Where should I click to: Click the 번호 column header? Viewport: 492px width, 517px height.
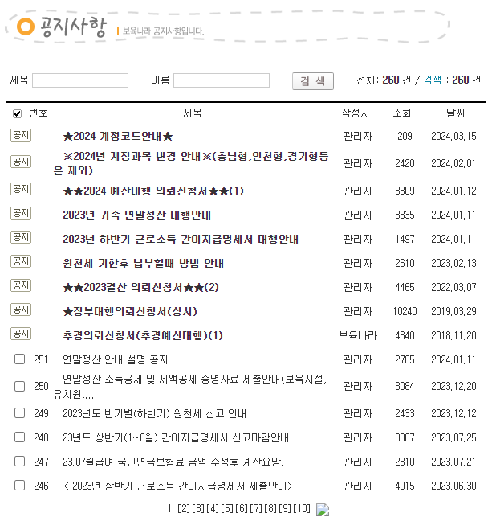(x=39, y=113)
